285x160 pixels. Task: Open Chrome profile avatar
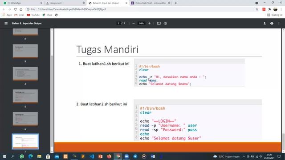click(275, 9)
